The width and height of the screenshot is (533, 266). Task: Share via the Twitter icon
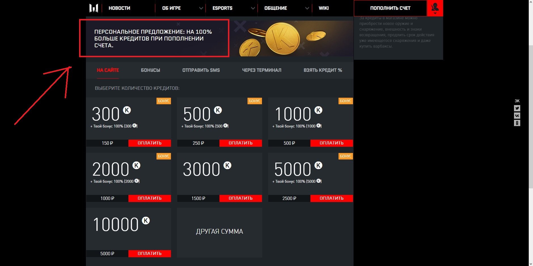[x=517, y=108]
